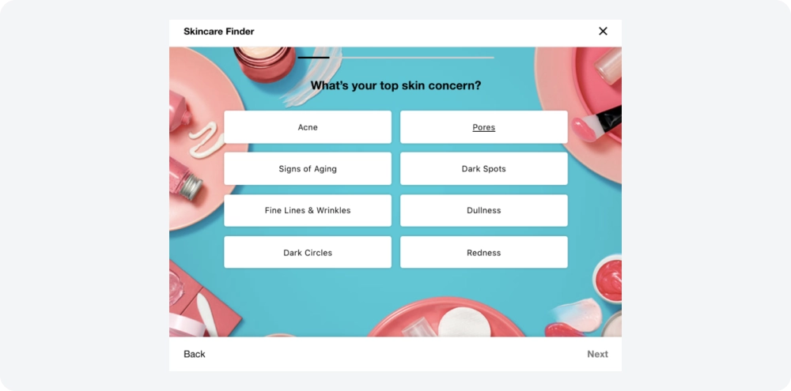This screenshot has width=791, height=391.
Task: Click the red gel jar image
Action: click(x=607, y=279)
